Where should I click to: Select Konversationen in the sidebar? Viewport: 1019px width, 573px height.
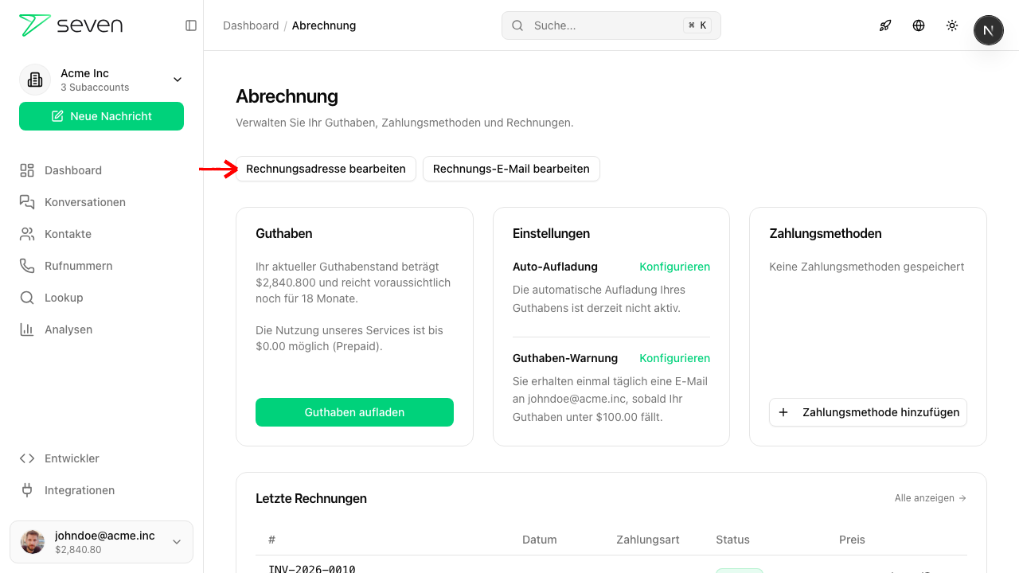84,201
